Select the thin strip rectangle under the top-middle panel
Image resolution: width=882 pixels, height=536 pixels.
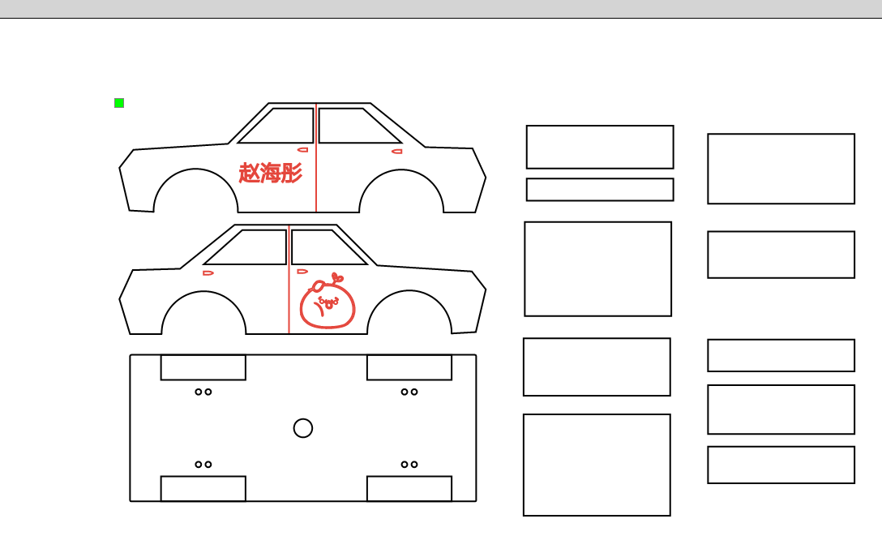pyautogui.click(x=600, y=190)
